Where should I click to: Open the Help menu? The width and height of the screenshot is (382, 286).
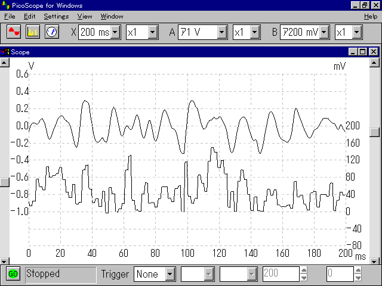coord(371,16)
